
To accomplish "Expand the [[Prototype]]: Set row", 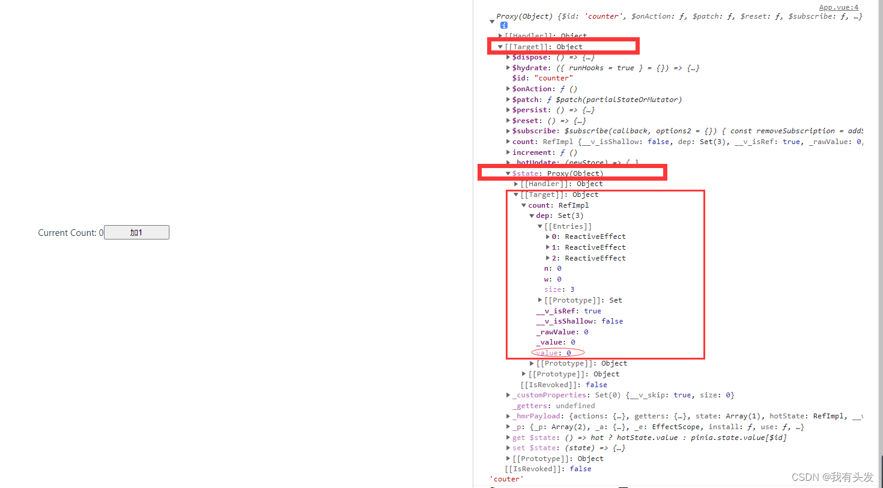I will 540,300.
